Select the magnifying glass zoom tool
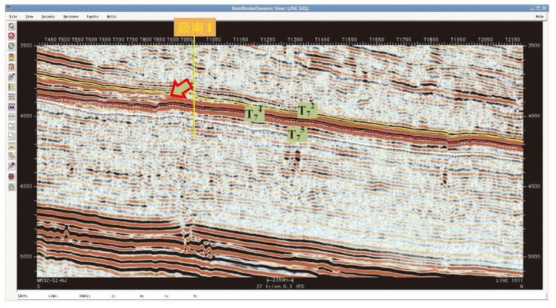The image size is (556, 308). click(12, 25)
